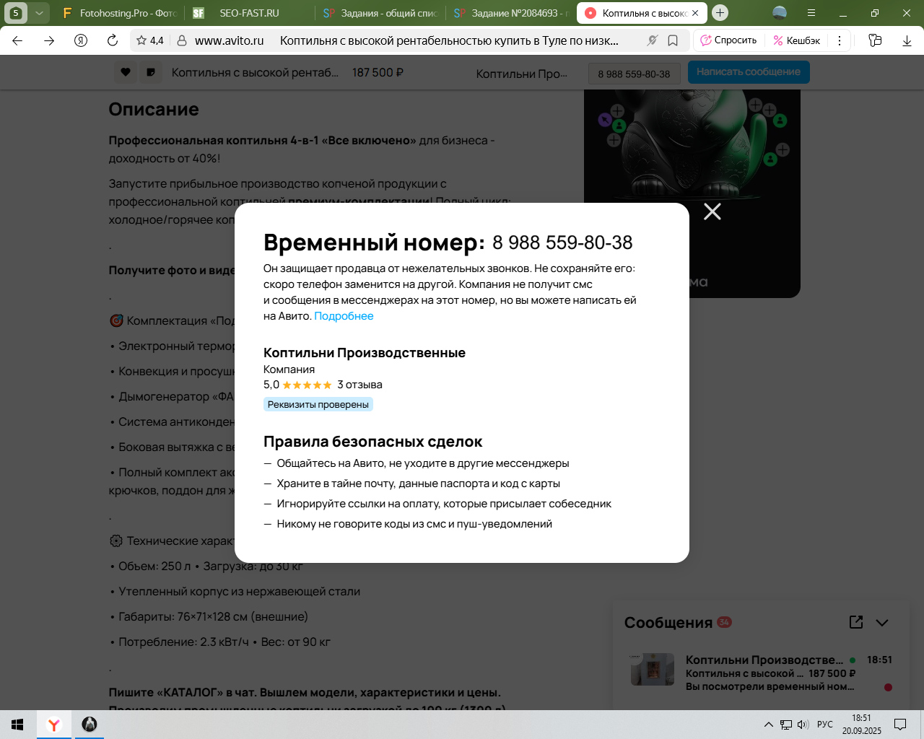Open the browser extensions panel icon
This screenshot has width=924, height=739.
coord(875,40)
